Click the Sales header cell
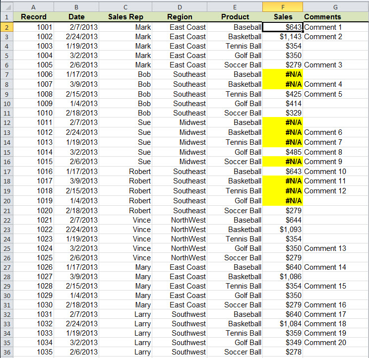Image resolution: width=369 pixels, height=358 pixels. click(x=283, y=17)
